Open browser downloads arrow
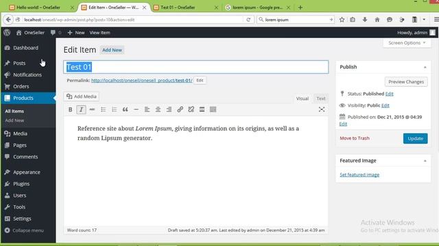439x246 pixels. (x=365, y=20)
